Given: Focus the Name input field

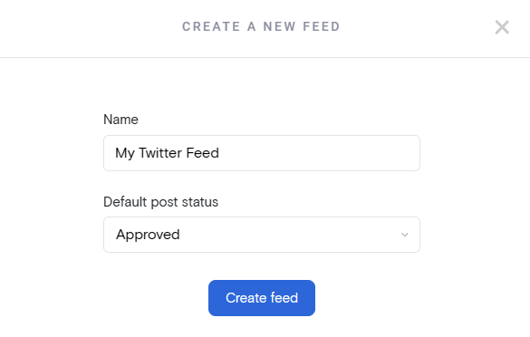Looking at the screenshot, I should tap(262, 153).
